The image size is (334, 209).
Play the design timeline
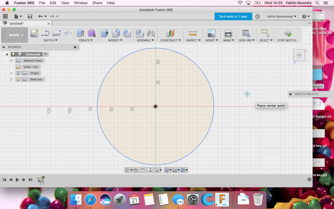point(17,180)
